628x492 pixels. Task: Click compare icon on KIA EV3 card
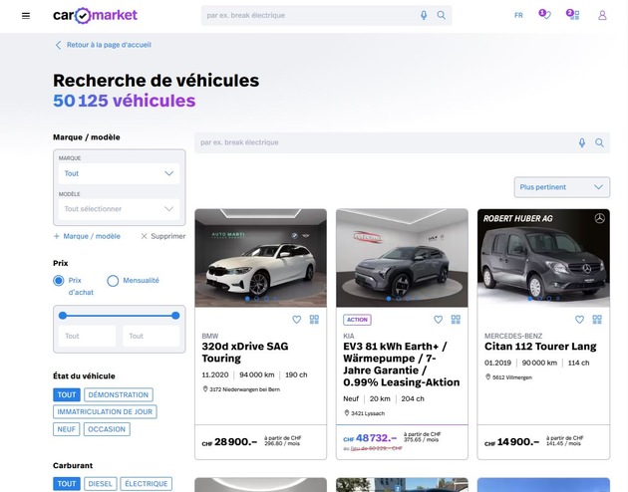456,320
